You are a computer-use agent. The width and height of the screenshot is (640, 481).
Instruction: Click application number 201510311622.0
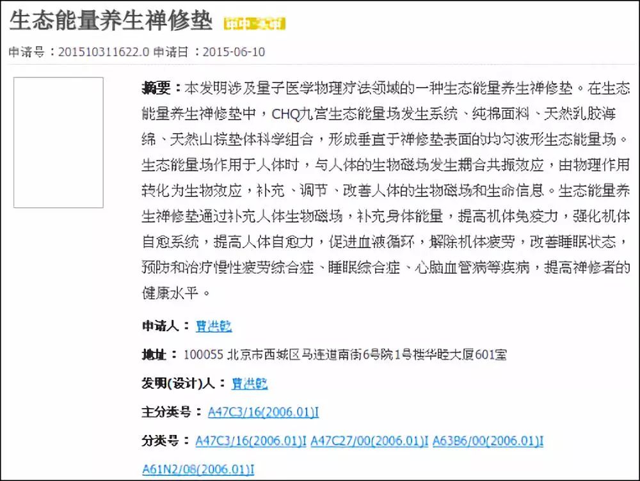tap(104, 52)
